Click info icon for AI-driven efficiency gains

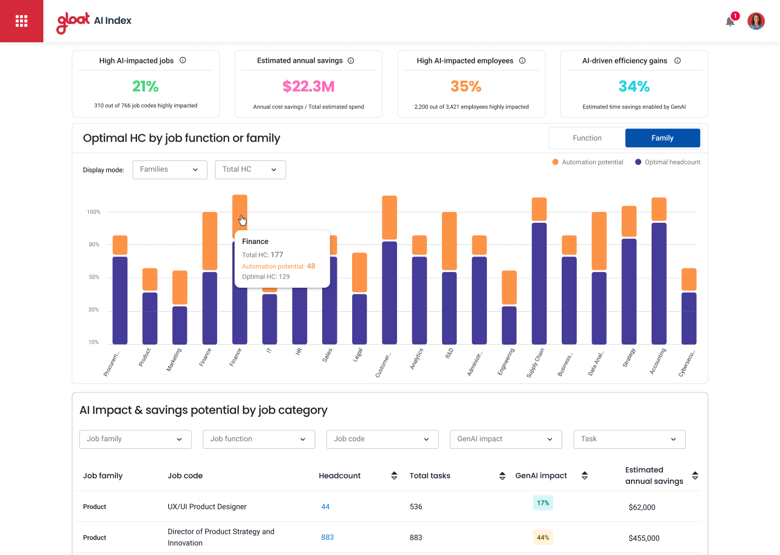678,61
